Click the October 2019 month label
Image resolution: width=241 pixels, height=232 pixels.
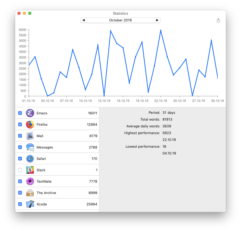(x=120, y=20)
